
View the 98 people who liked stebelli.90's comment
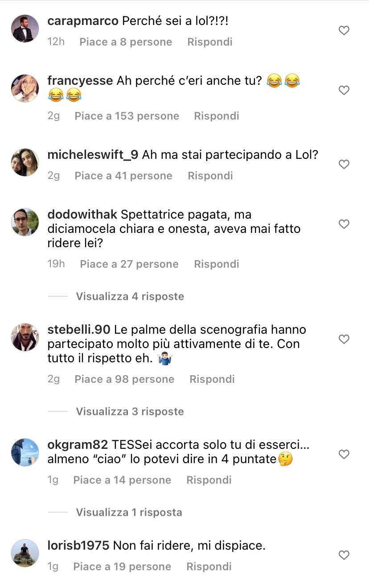click(x=124, y=379)
